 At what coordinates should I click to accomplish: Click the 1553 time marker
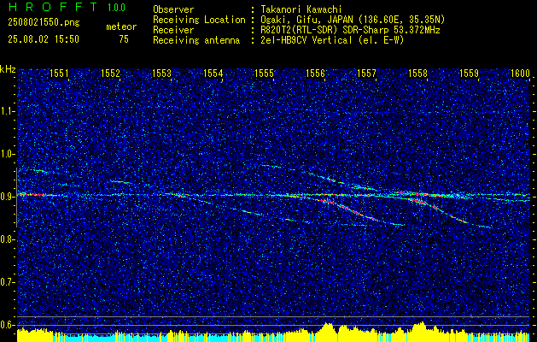point(161,73)
